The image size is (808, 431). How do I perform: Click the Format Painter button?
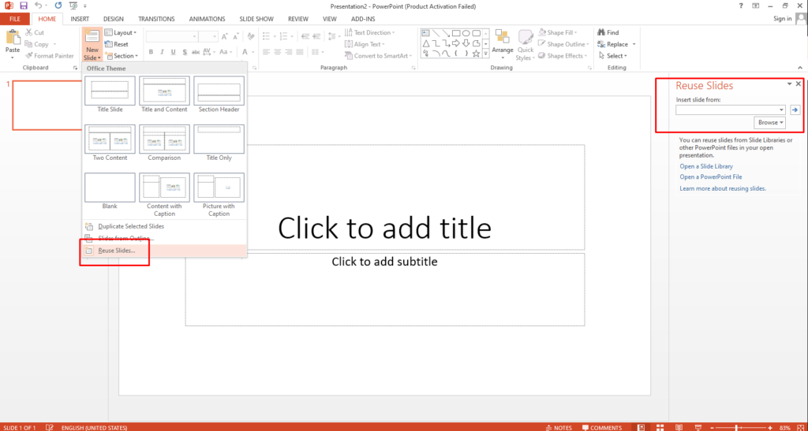coord(50,55)
